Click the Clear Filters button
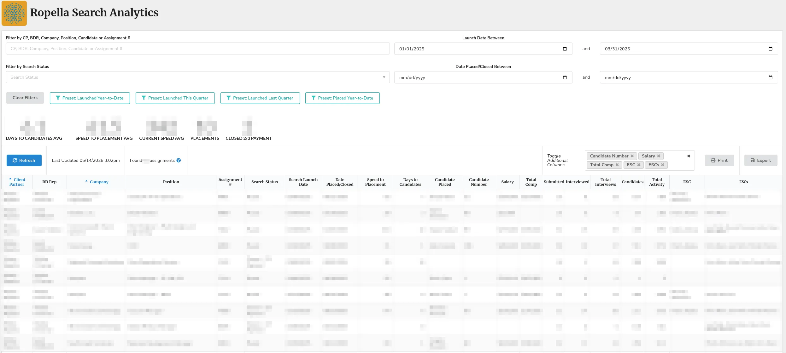This screenshot has width=786, height=353. 25,98
